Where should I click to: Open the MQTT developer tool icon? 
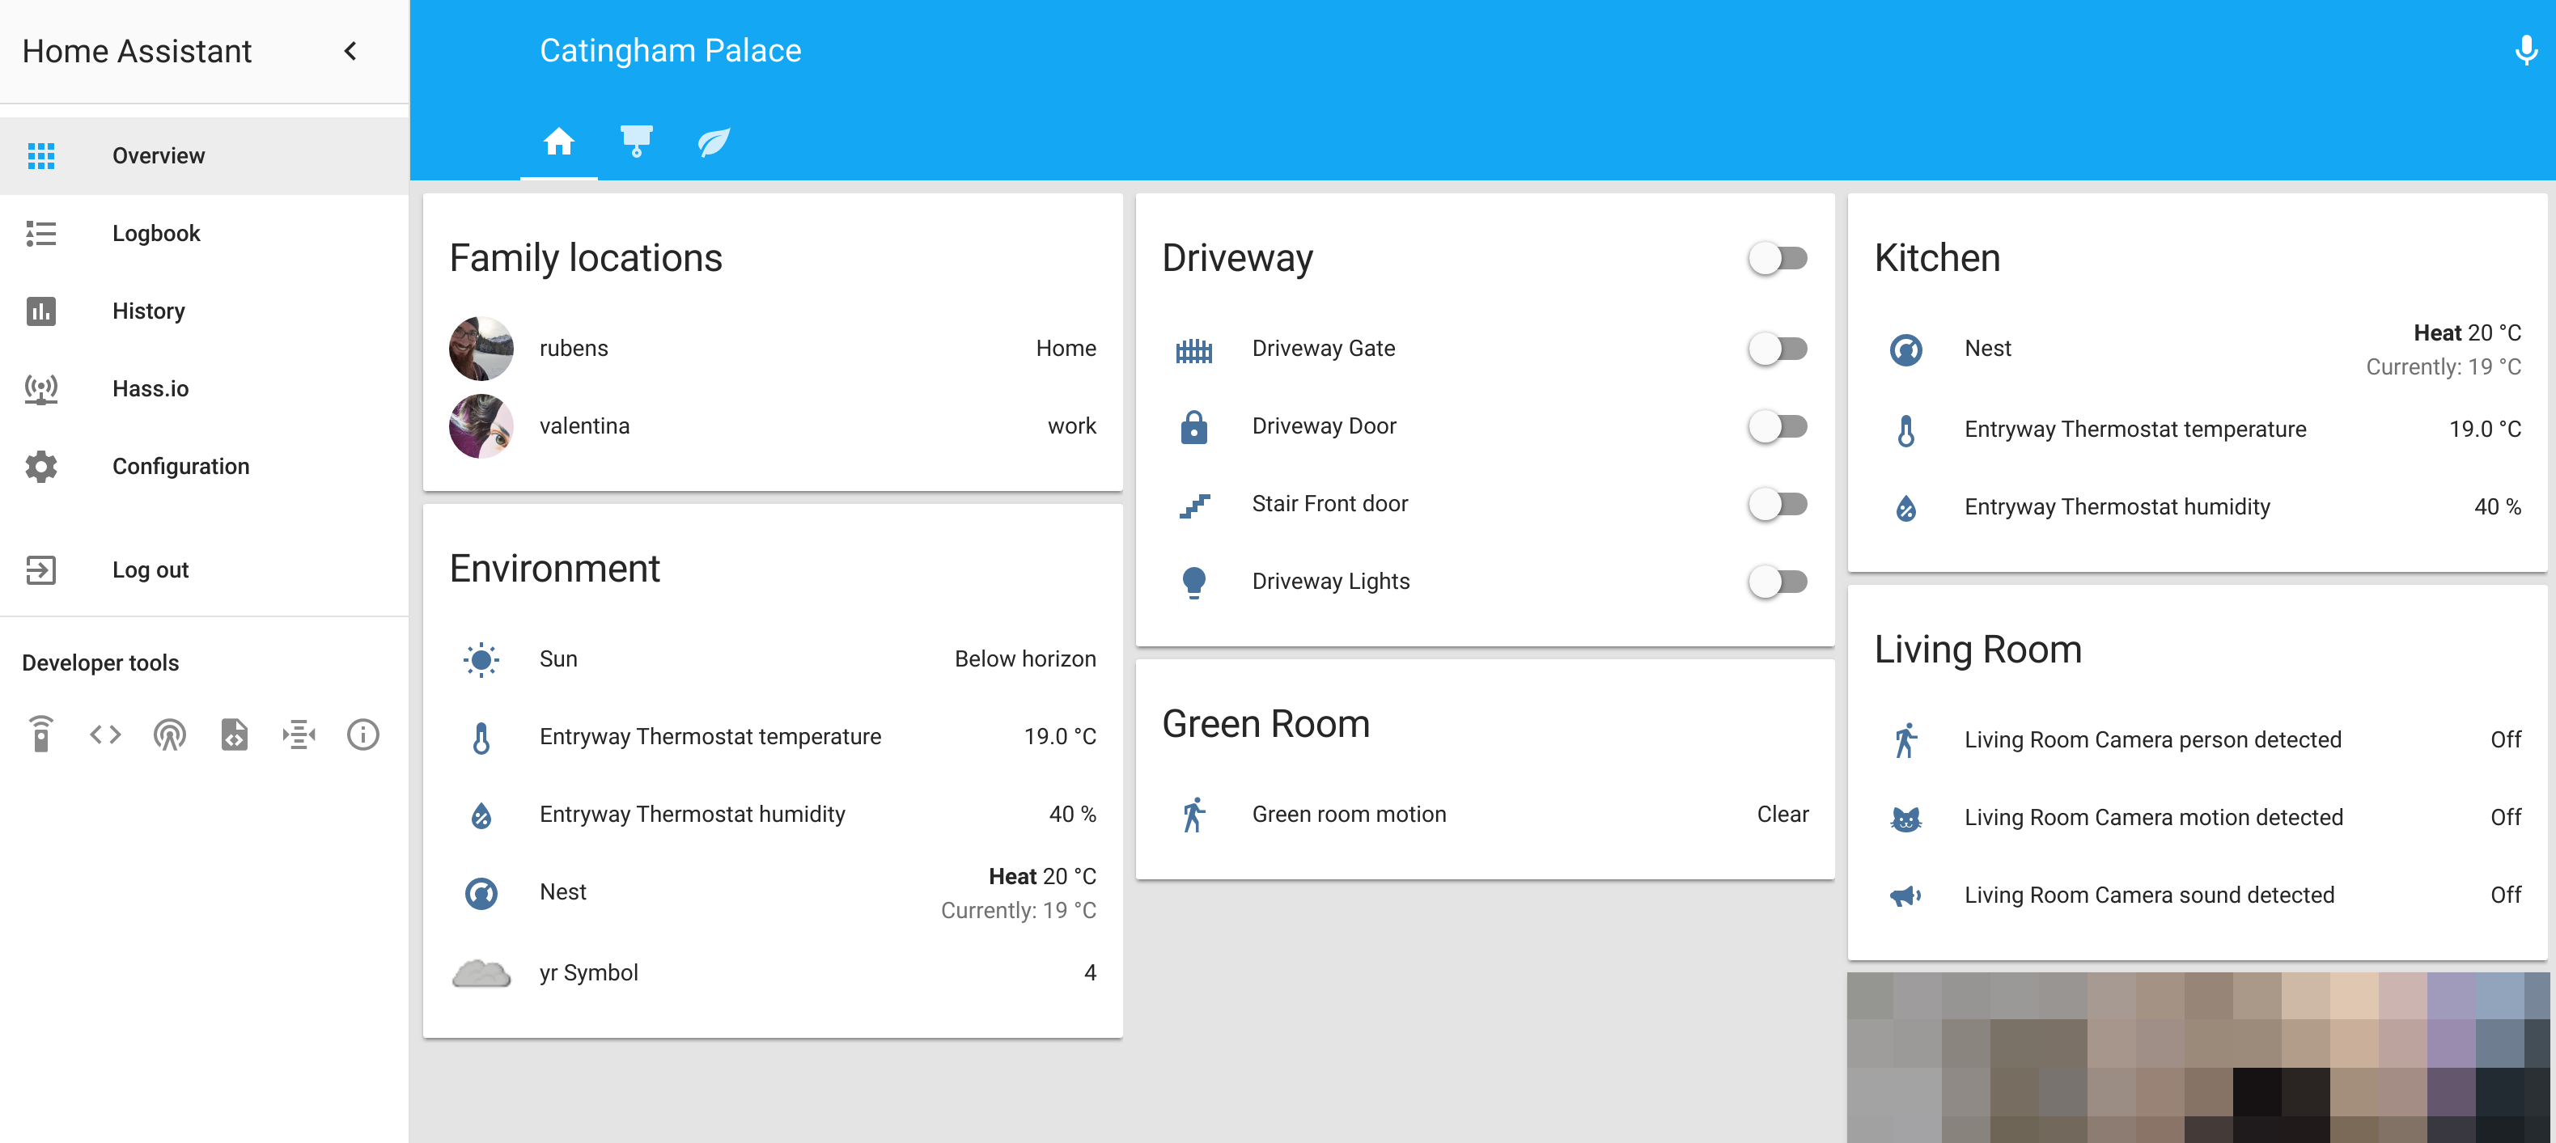[x=299, y=734]
